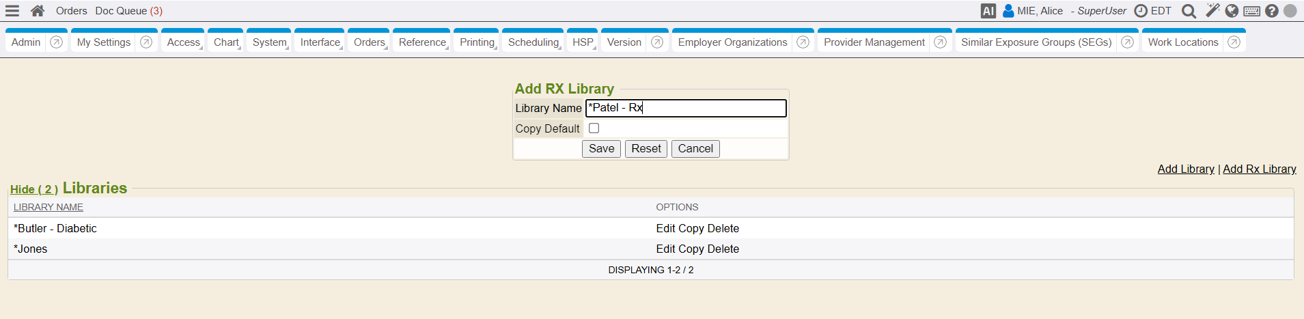Open the Doc Queue menu item
This screenshot has height=319, width=1304.
128,11
